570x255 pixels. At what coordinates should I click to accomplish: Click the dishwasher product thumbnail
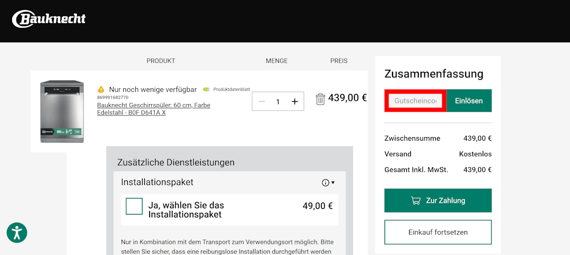pos(62,112)
